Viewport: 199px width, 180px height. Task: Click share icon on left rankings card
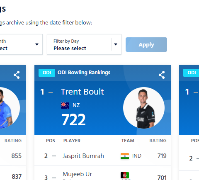point(17,75)
